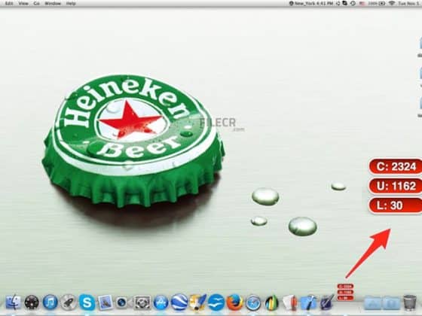
Task: Open the first blue folder stack in Dock
Action: coord(373,302)
